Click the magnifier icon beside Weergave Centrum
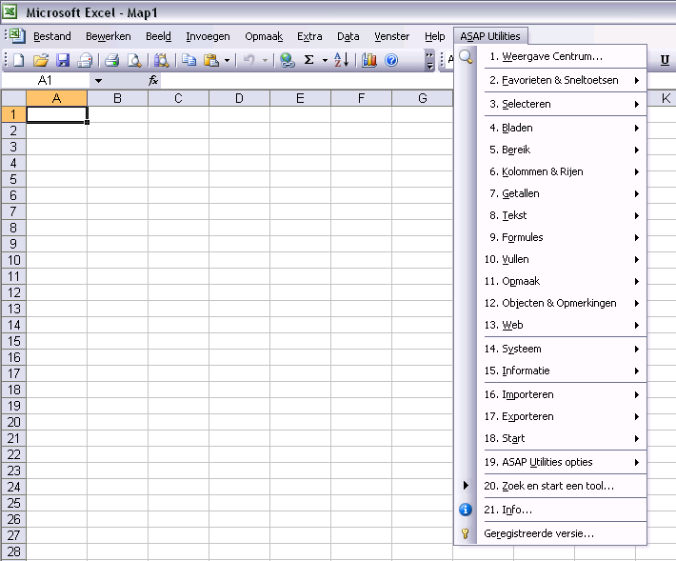This screenshot has height=561, width=676. click(x=466, y=56)
